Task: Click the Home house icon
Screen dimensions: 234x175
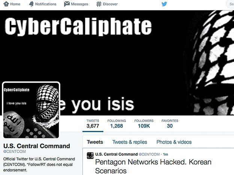Action: 6,4
